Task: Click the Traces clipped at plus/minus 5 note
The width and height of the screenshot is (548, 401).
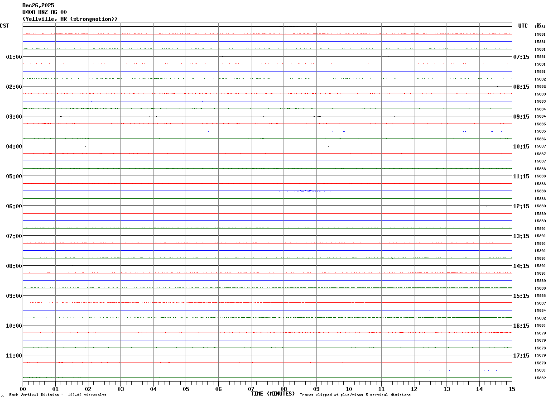Action: [355, 395]
